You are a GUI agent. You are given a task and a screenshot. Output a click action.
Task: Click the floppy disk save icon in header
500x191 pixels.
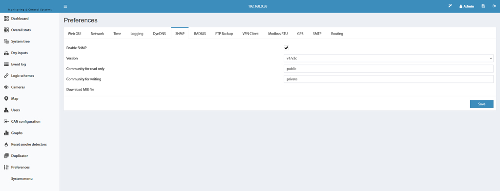[483, 6]
